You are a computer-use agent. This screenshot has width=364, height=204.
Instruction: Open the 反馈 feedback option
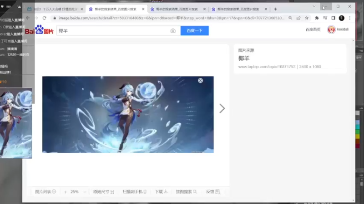pos(213,192)
